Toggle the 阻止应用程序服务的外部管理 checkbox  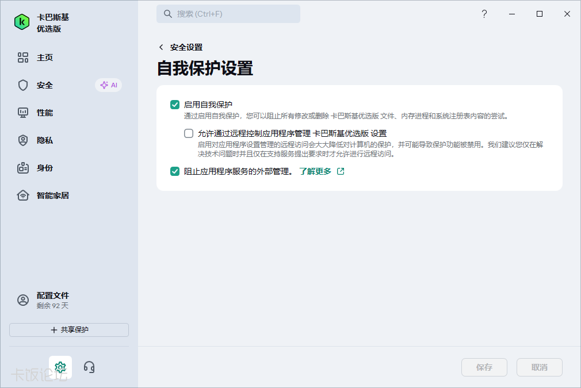175,171
